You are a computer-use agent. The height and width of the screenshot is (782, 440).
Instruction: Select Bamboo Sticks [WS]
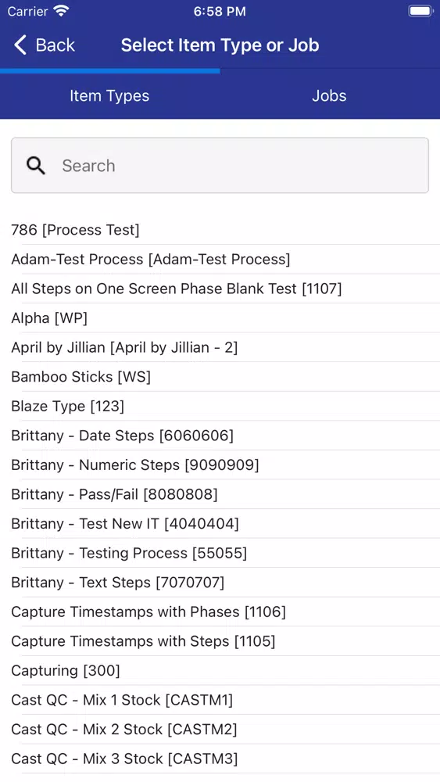220,377
